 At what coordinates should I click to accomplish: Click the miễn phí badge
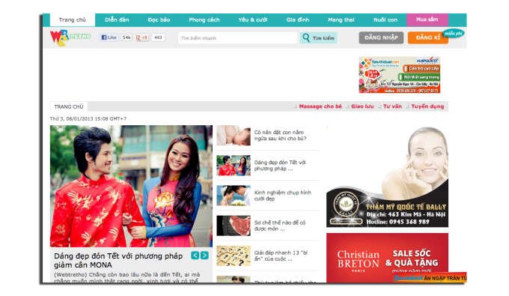click(453, 34)
